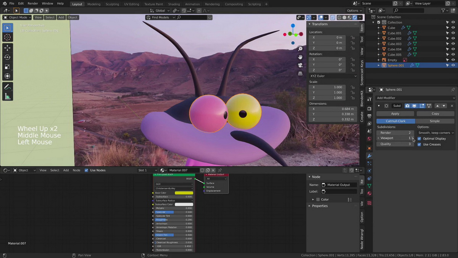The width and height of the screenshot is (458, 258).
Task: Activate the Cursor tool
Action: [7, 37]
